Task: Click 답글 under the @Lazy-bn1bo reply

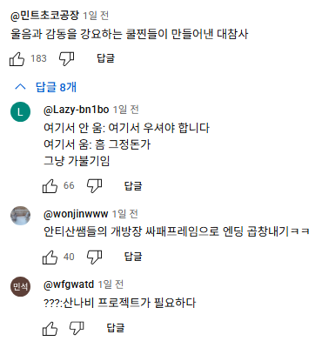Action: [133, 186]
